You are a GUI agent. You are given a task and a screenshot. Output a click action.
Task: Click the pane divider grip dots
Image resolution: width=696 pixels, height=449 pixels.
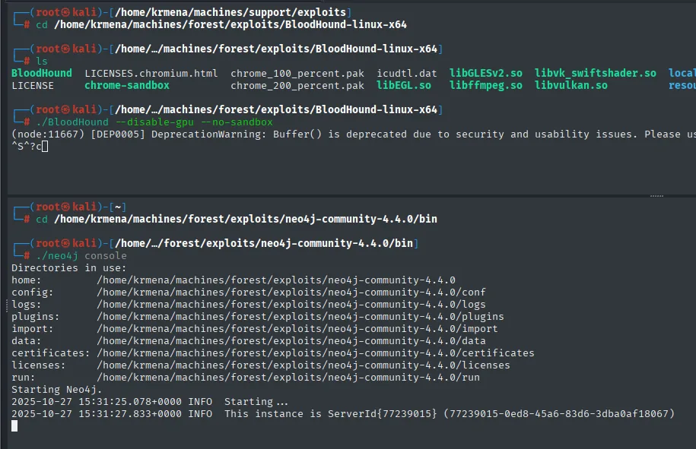656,195
